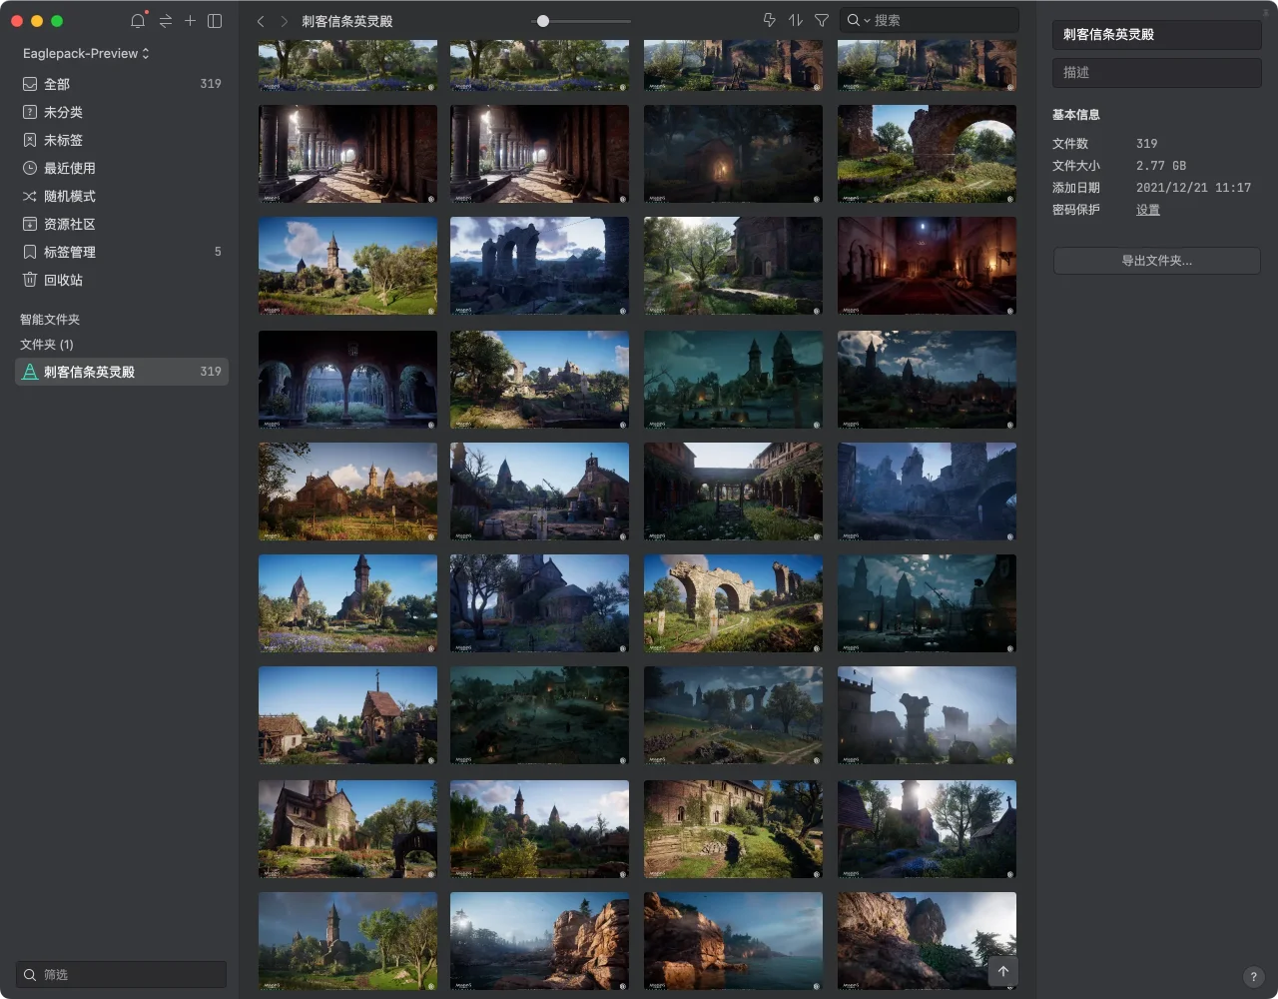Click the 描述 description field
The width and height of the screenshot is (1278, 999).
coord(1157,72)
